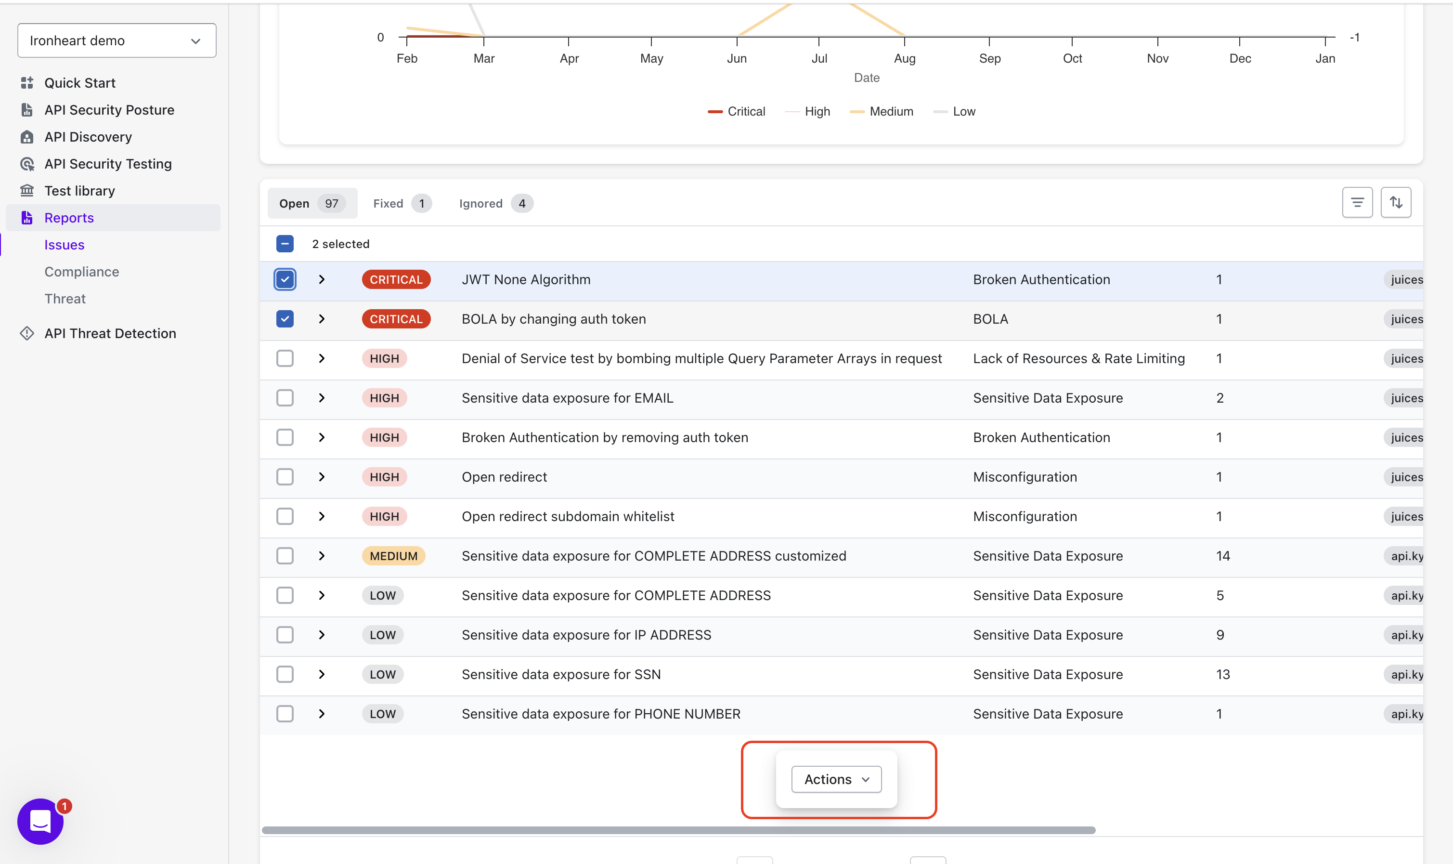The height and width of the screenshot is (864, 1453).
Task: Click the API Discovery sidebar icon
Action: click(27, 137)
